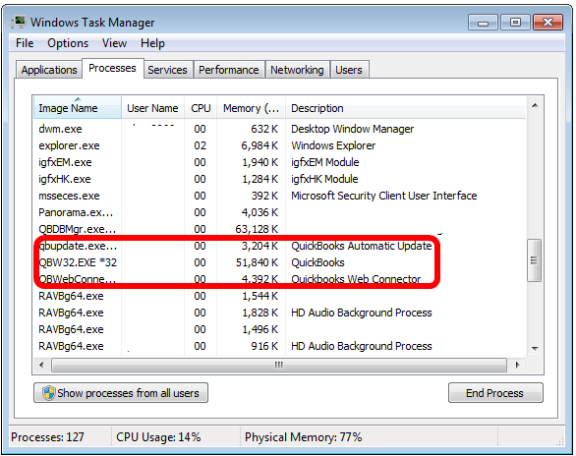Click Quickbooks Web Connector description
The width and height of the screenshot is (576, 456).
point(356,279)
